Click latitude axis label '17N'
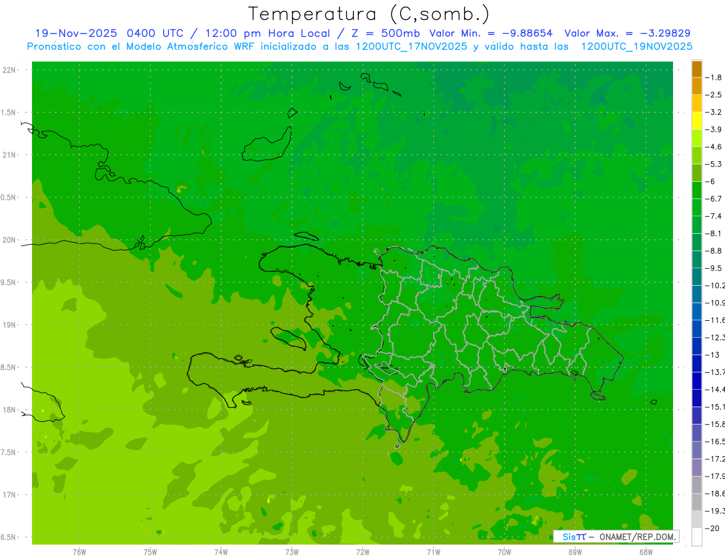 (x=10, y=495)
